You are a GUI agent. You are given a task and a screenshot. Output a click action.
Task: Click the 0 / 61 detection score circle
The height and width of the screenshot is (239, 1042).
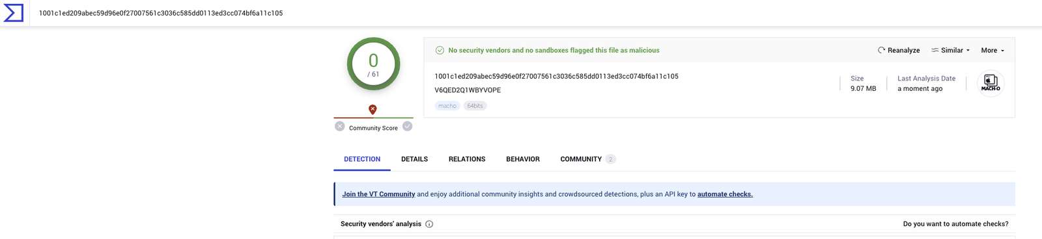tap(373, 64)
